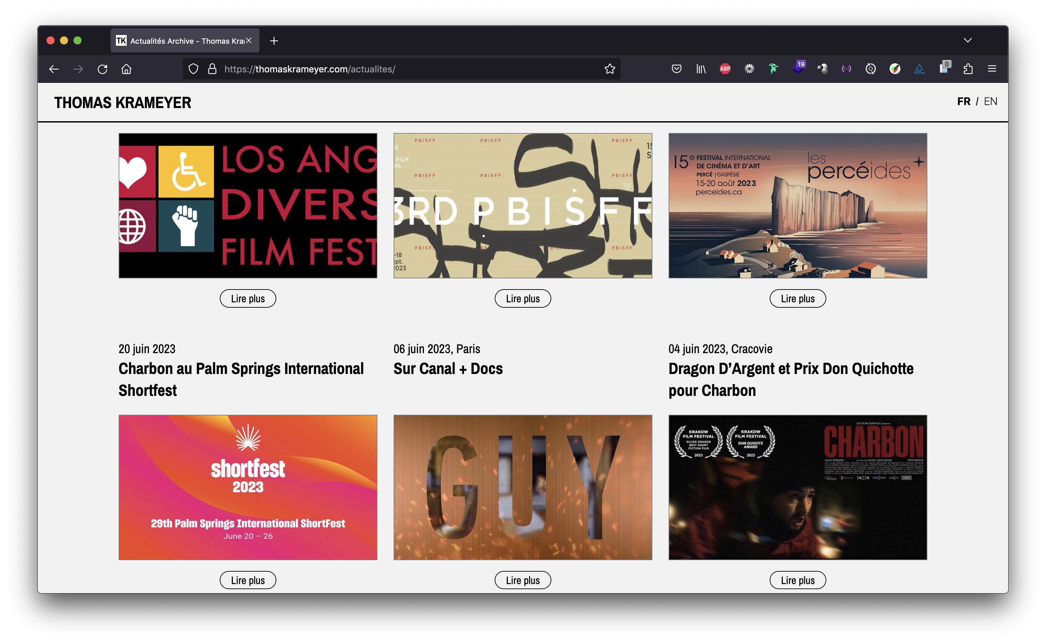This screenshot has height=643, width=1046.
Task: Click Lire plus under GUY image
Action: click(523, 580)
